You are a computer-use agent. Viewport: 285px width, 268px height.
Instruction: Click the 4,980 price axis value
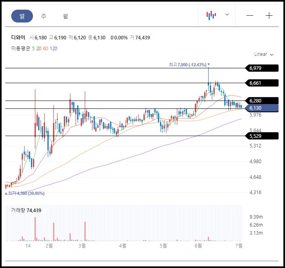pos(255,162)
